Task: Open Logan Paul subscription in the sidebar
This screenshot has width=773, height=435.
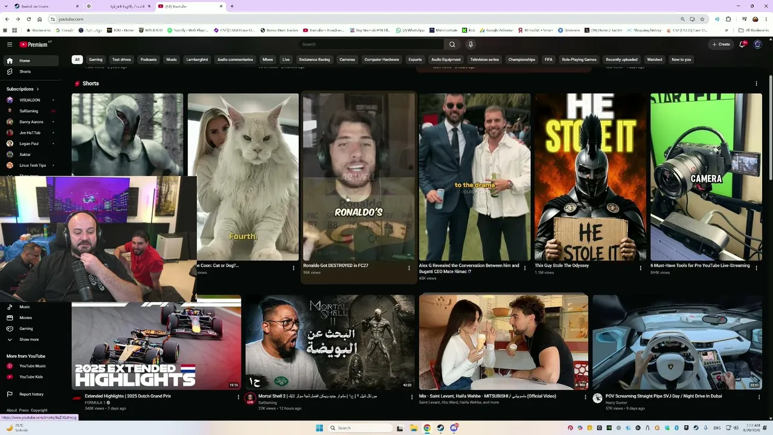Action: click(x=31, y=144)
